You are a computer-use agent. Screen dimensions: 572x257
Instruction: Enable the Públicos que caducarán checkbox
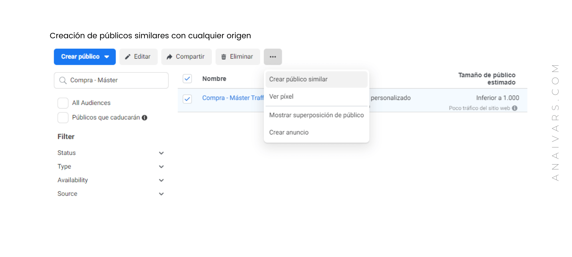[63, 118]
